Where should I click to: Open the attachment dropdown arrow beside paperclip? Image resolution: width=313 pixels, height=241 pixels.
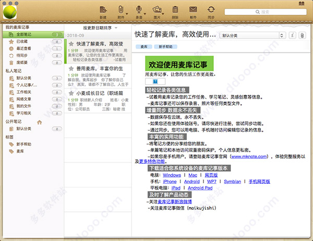click(x=127, y=14)
